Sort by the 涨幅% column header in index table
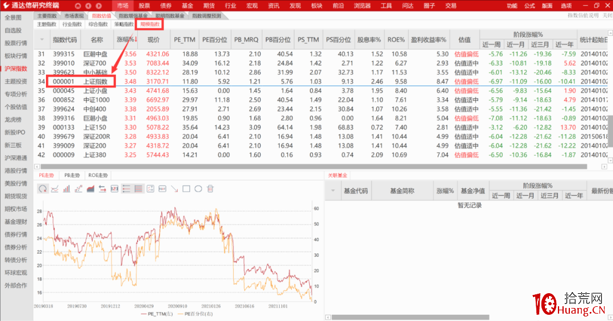 pos(127,40)
